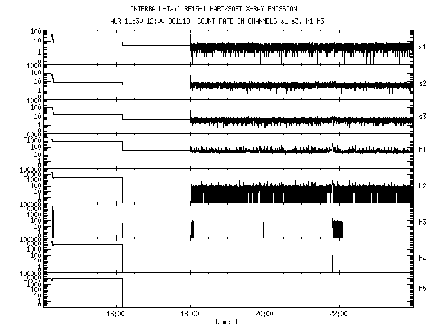Click the 22:00 time axis label

[339, 314]
